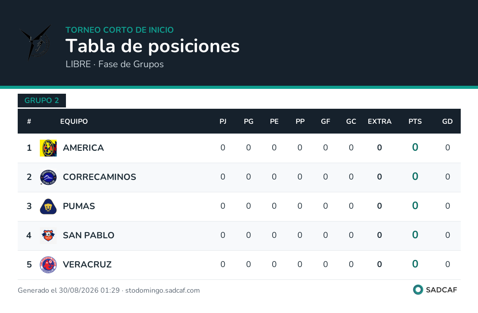Click the stodomingo.sadcaf.com footer link
This screenshot has width=478, height=313.
coord(162,290)
